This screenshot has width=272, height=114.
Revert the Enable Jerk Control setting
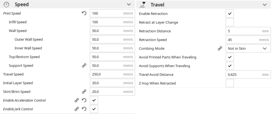tap(84, 109)
